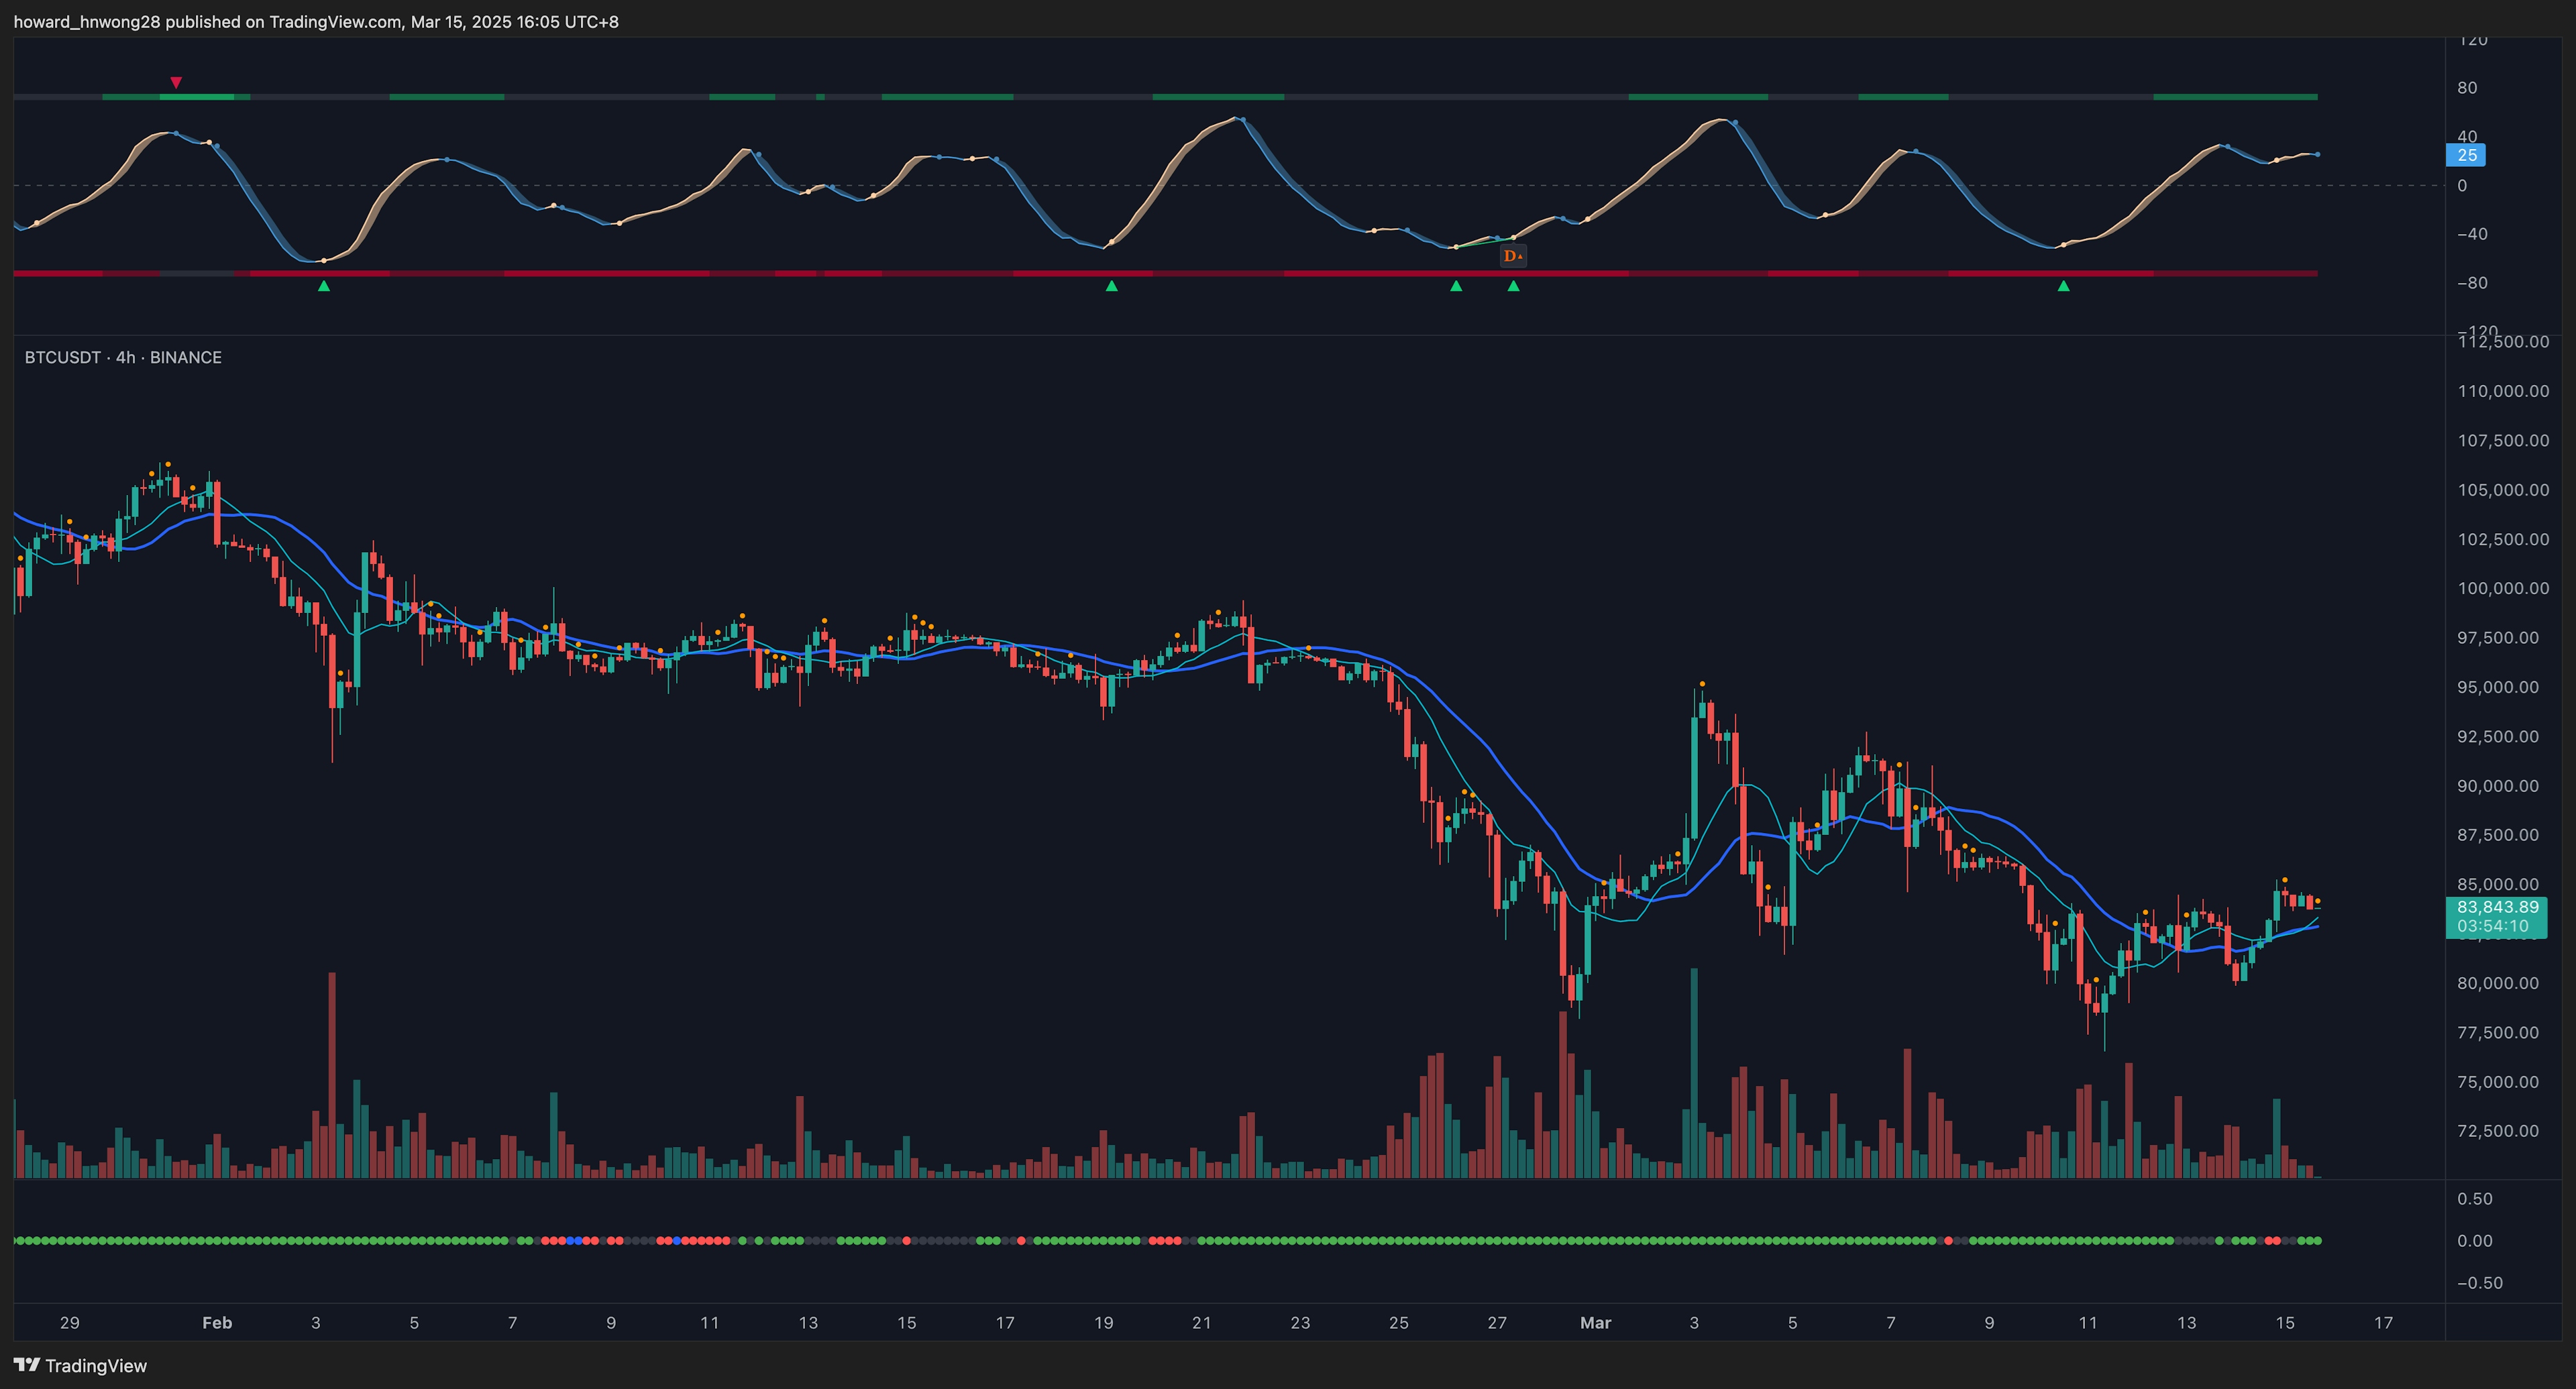The width and height of the screenshot is (2576, 1389).
Task: Click the blue oscillator value tag showing 25
Action: 2466,155
